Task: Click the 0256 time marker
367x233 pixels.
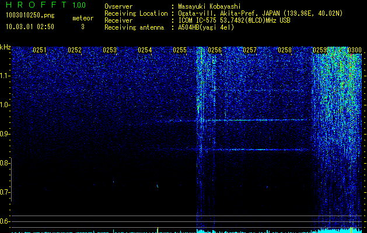Action: pyautogui.click(x=215, y=50)
